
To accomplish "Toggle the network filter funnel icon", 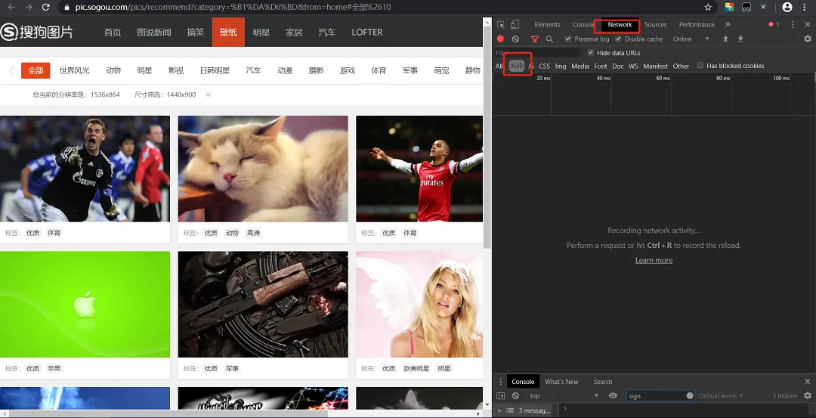I will click(x=534, y=39).
